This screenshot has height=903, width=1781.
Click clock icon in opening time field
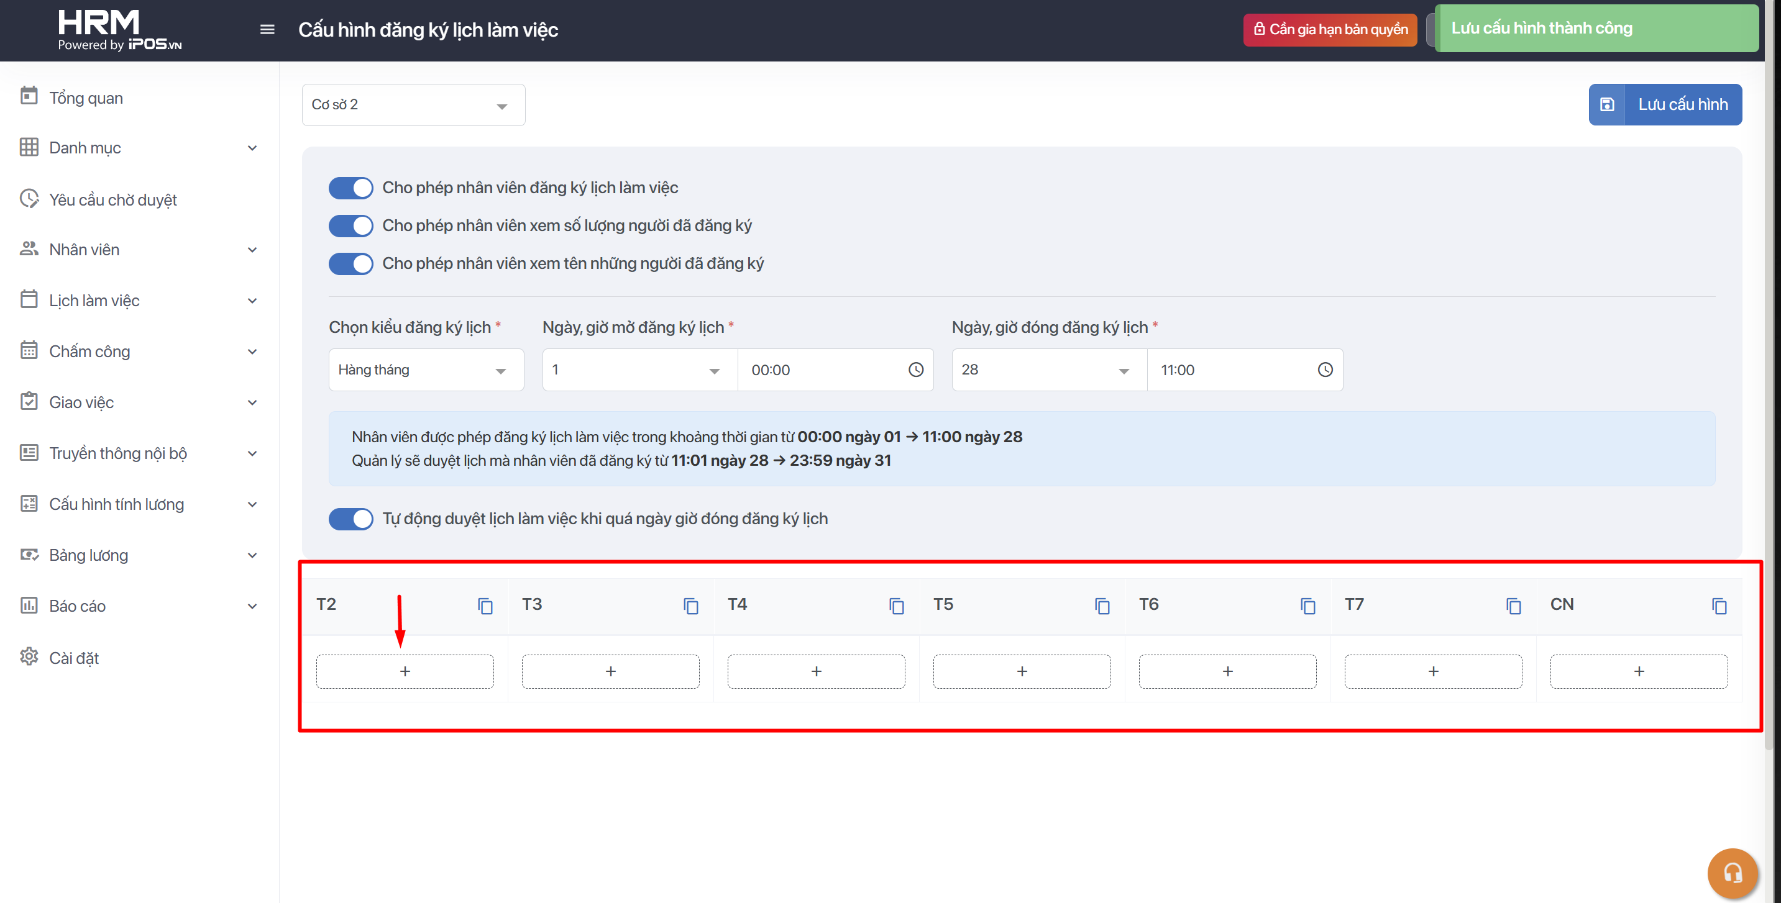point(915,370)
